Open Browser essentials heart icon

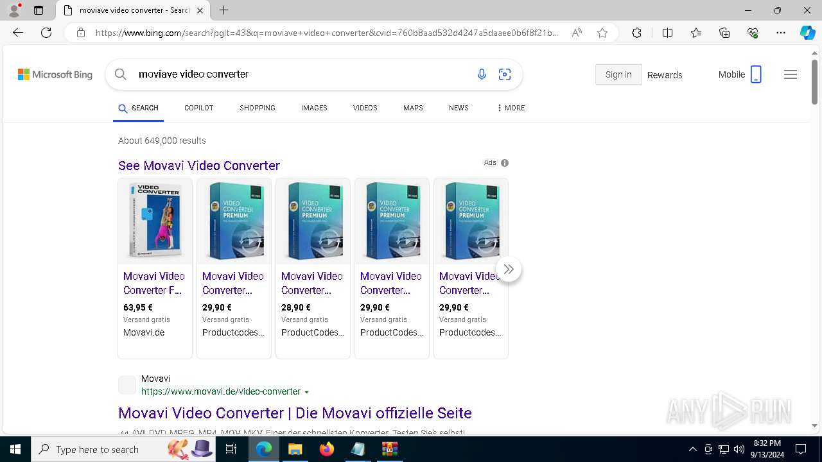(x=753, y=33)
